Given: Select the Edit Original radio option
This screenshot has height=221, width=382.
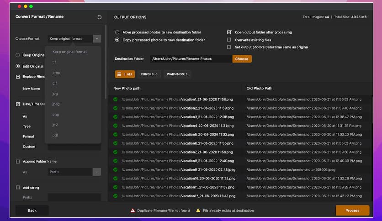Looking at the screenshot, I should point(17,66).
